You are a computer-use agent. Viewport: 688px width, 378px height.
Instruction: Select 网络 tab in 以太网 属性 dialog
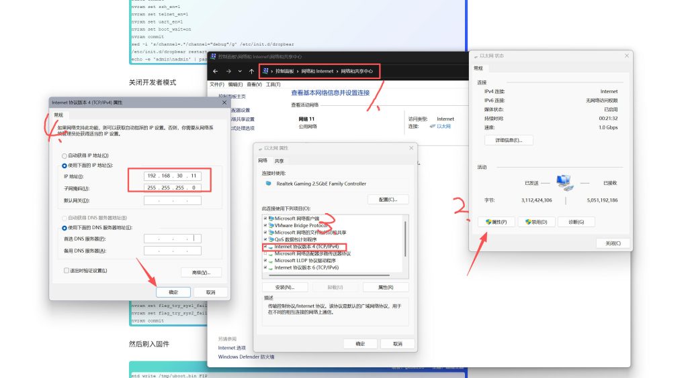click(x=263, y=161)
